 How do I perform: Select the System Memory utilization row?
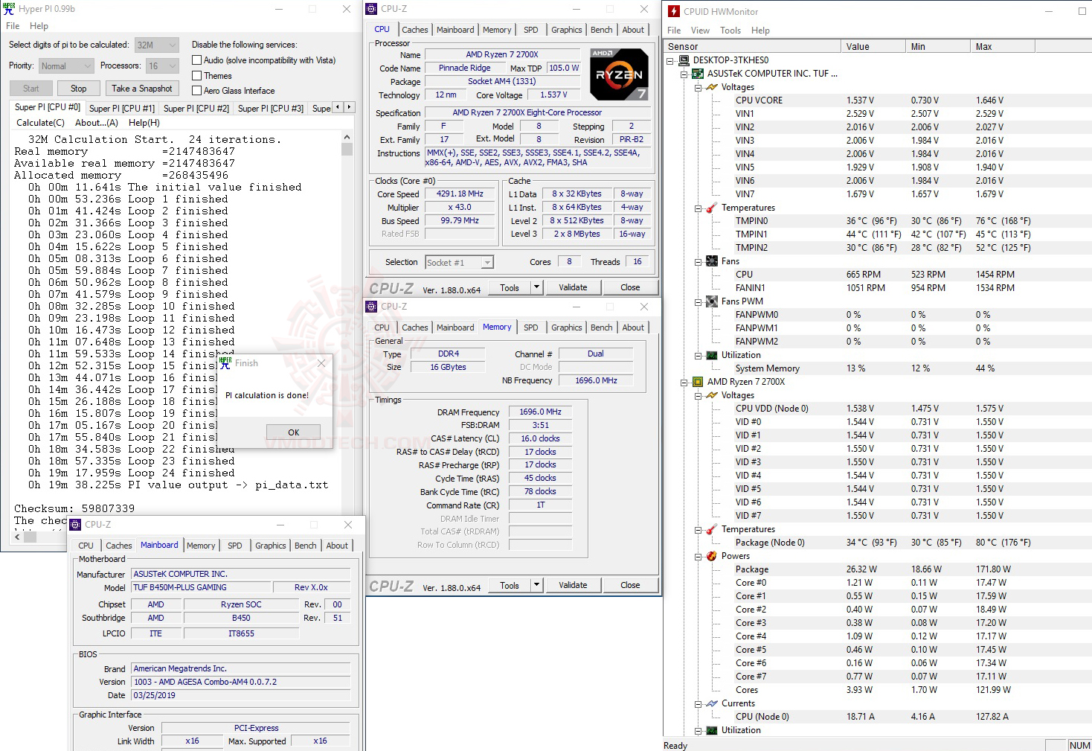878,368
